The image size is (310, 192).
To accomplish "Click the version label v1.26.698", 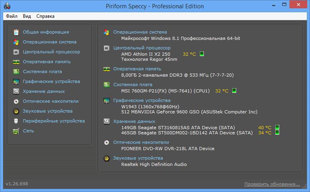I will tap(17, 184).
